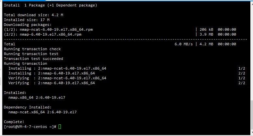Click the Dependency Installed: heading

(x=28, y=107)
